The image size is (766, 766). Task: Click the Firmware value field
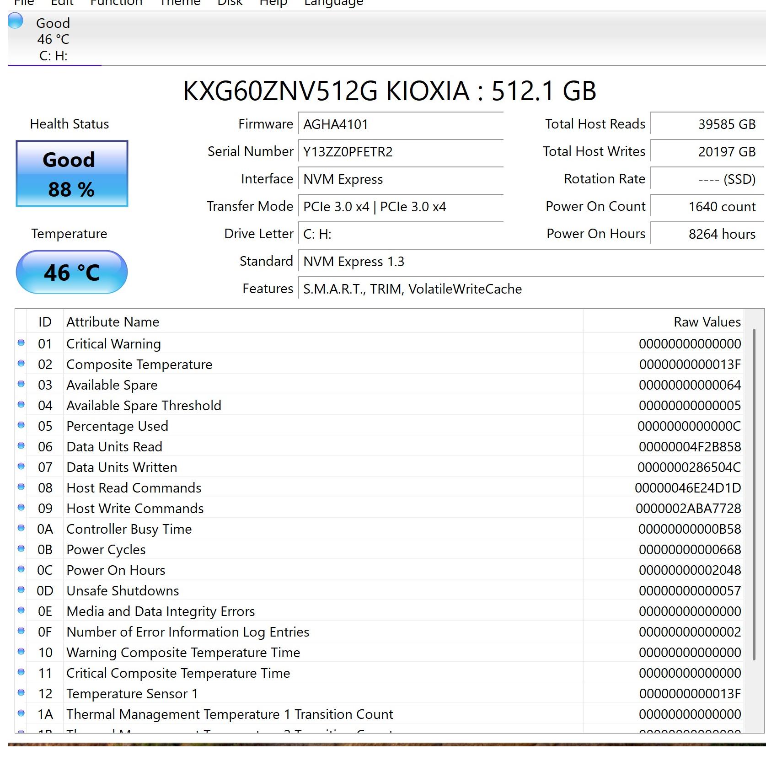click(x=401, y=124)
